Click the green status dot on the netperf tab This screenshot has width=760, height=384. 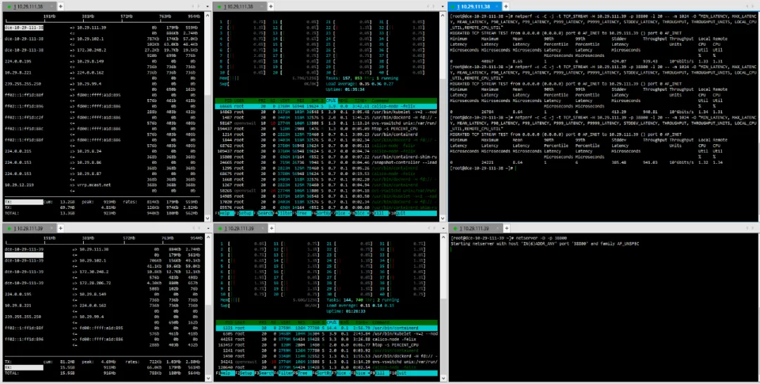point(454,7)
